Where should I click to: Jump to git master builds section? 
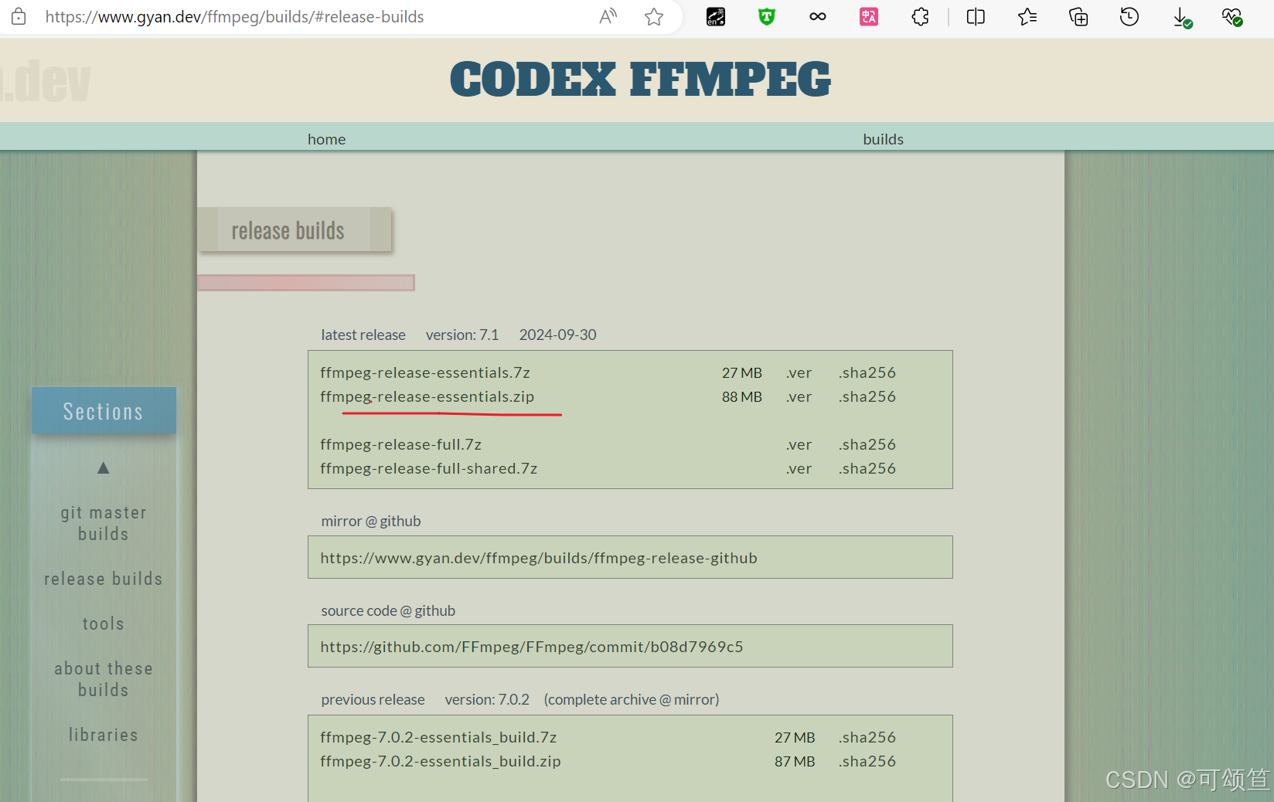(x=104, y=523)
